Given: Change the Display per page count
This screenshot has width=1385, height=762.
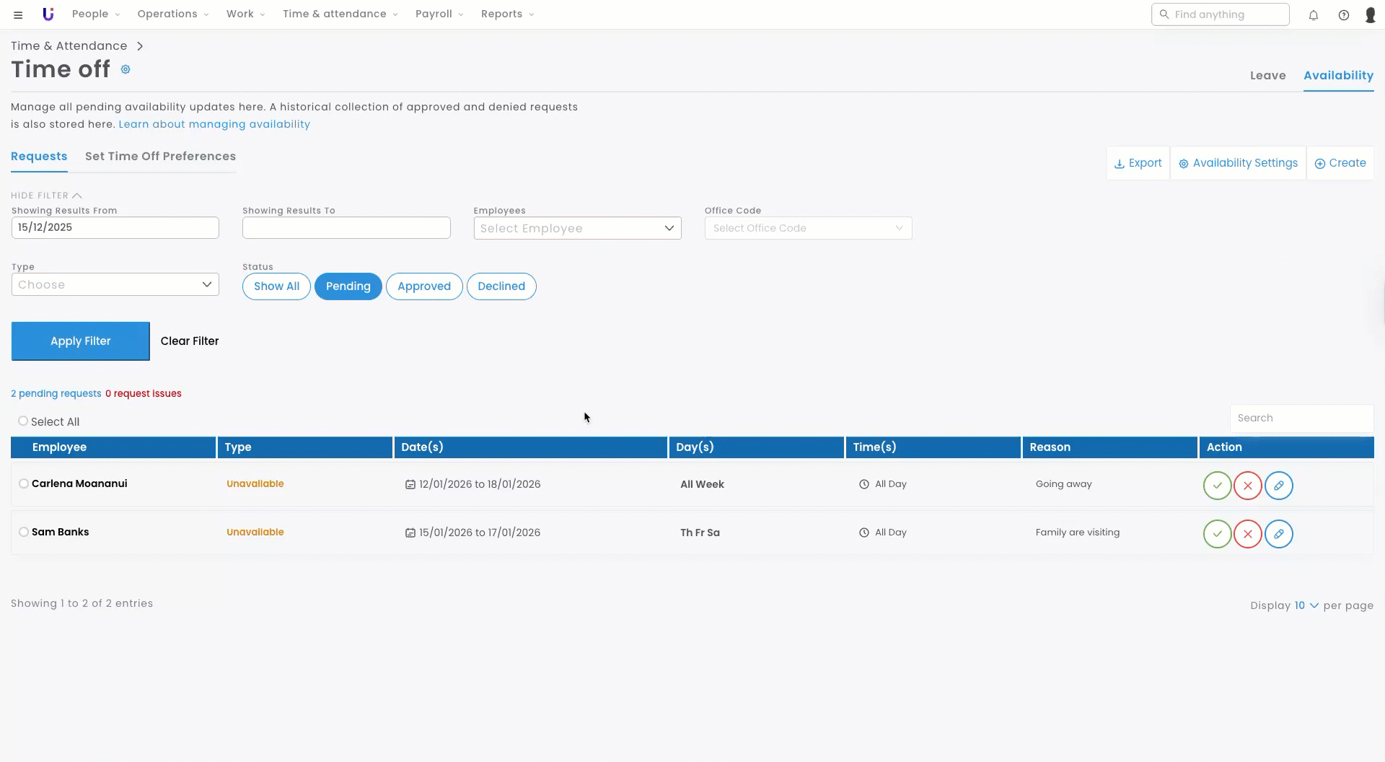Looking at the screenshot, I should coord(1306,605).
